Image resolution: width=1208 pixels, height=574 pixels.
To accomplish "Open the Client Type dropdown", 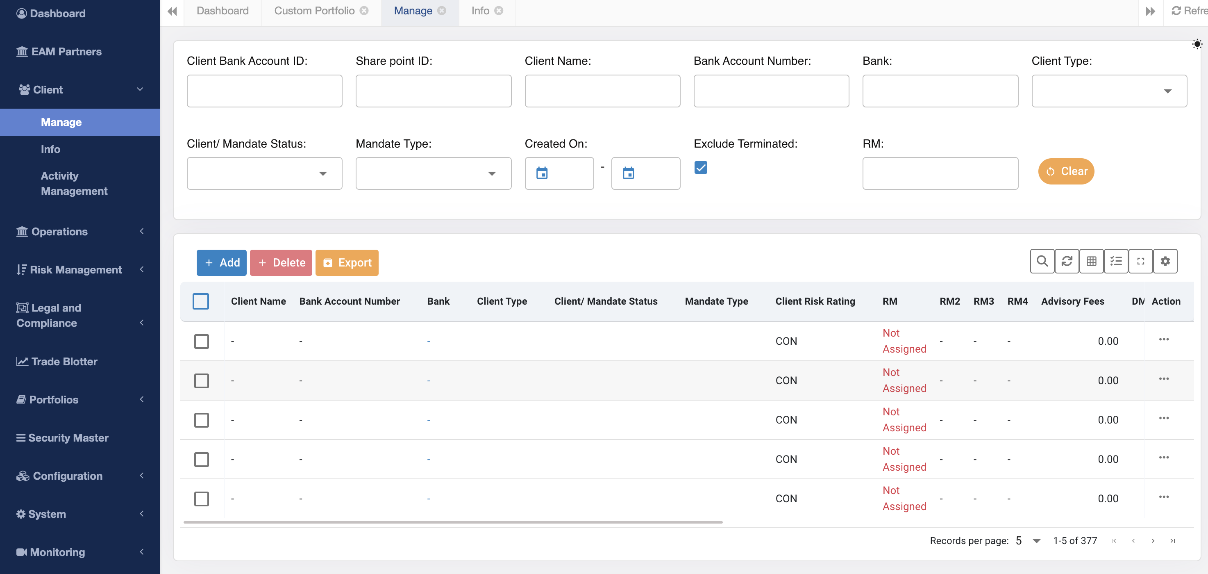I will (x=1109, y=91).
